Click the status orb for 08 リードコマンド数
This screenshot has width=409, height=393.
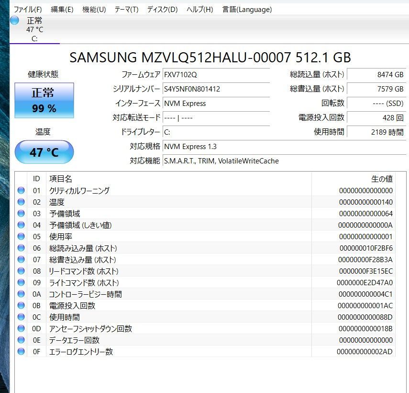tap(21, 271)
